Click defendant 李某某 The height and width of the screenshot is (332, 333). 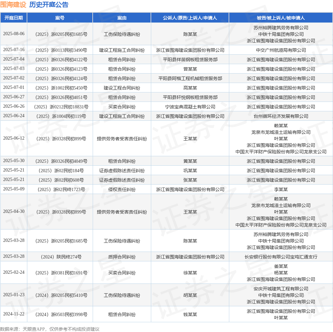click(281, 189)
